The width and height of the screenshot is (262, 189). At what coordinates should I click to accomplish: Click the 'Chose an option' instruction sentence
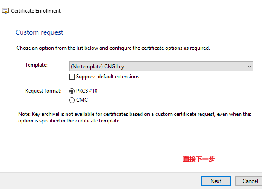(113, 48)
